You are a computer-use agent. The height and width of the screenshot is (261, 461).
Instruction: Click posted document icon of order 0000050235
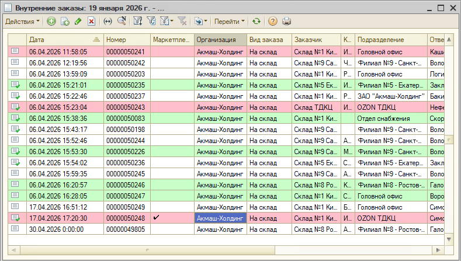click(x=15, y=85)
